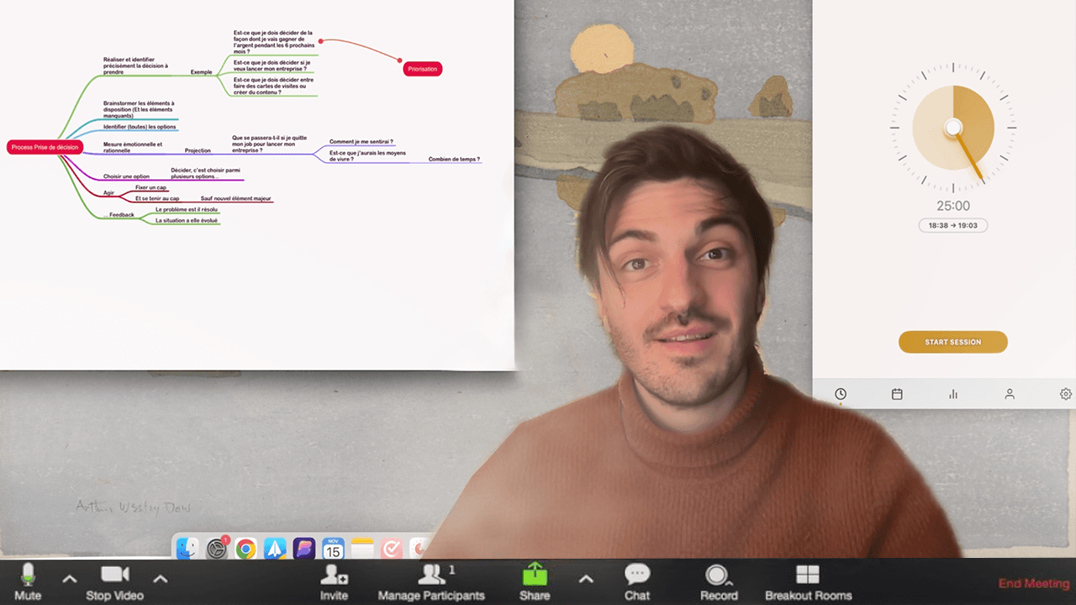Screen dimensions: 1076x605
Task: Click the Invite button
Action: [x=334, y=581]
